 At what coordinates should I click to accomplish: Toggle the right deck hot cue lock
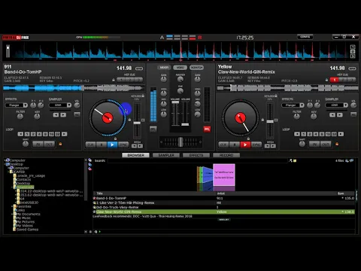coord(326,80)
